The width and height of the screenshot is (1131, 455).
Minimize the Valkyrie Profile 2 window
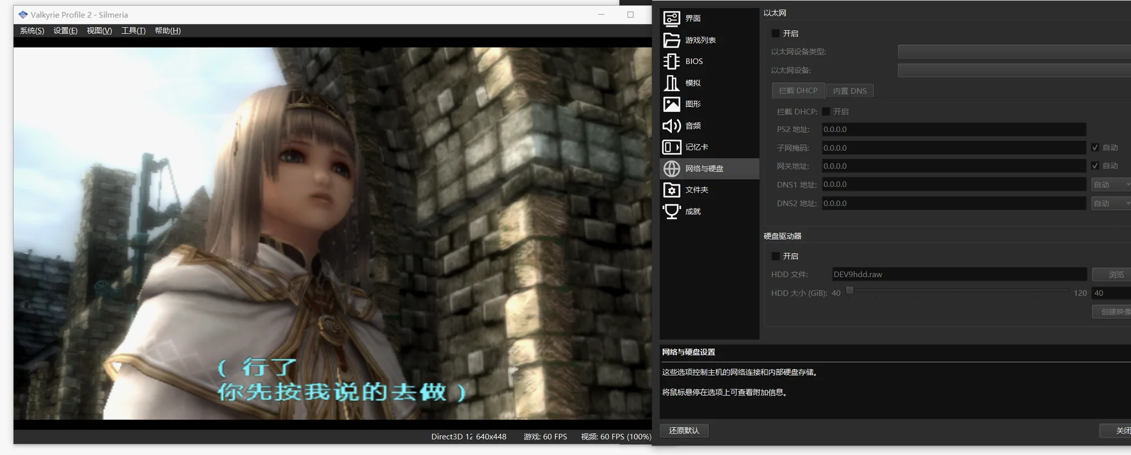pyautogui.click(x=602, y=15)
